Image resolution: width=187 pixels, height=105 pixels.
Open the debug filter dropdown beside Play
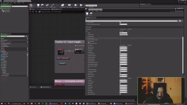pyautogui.click(x=91, y=6)
